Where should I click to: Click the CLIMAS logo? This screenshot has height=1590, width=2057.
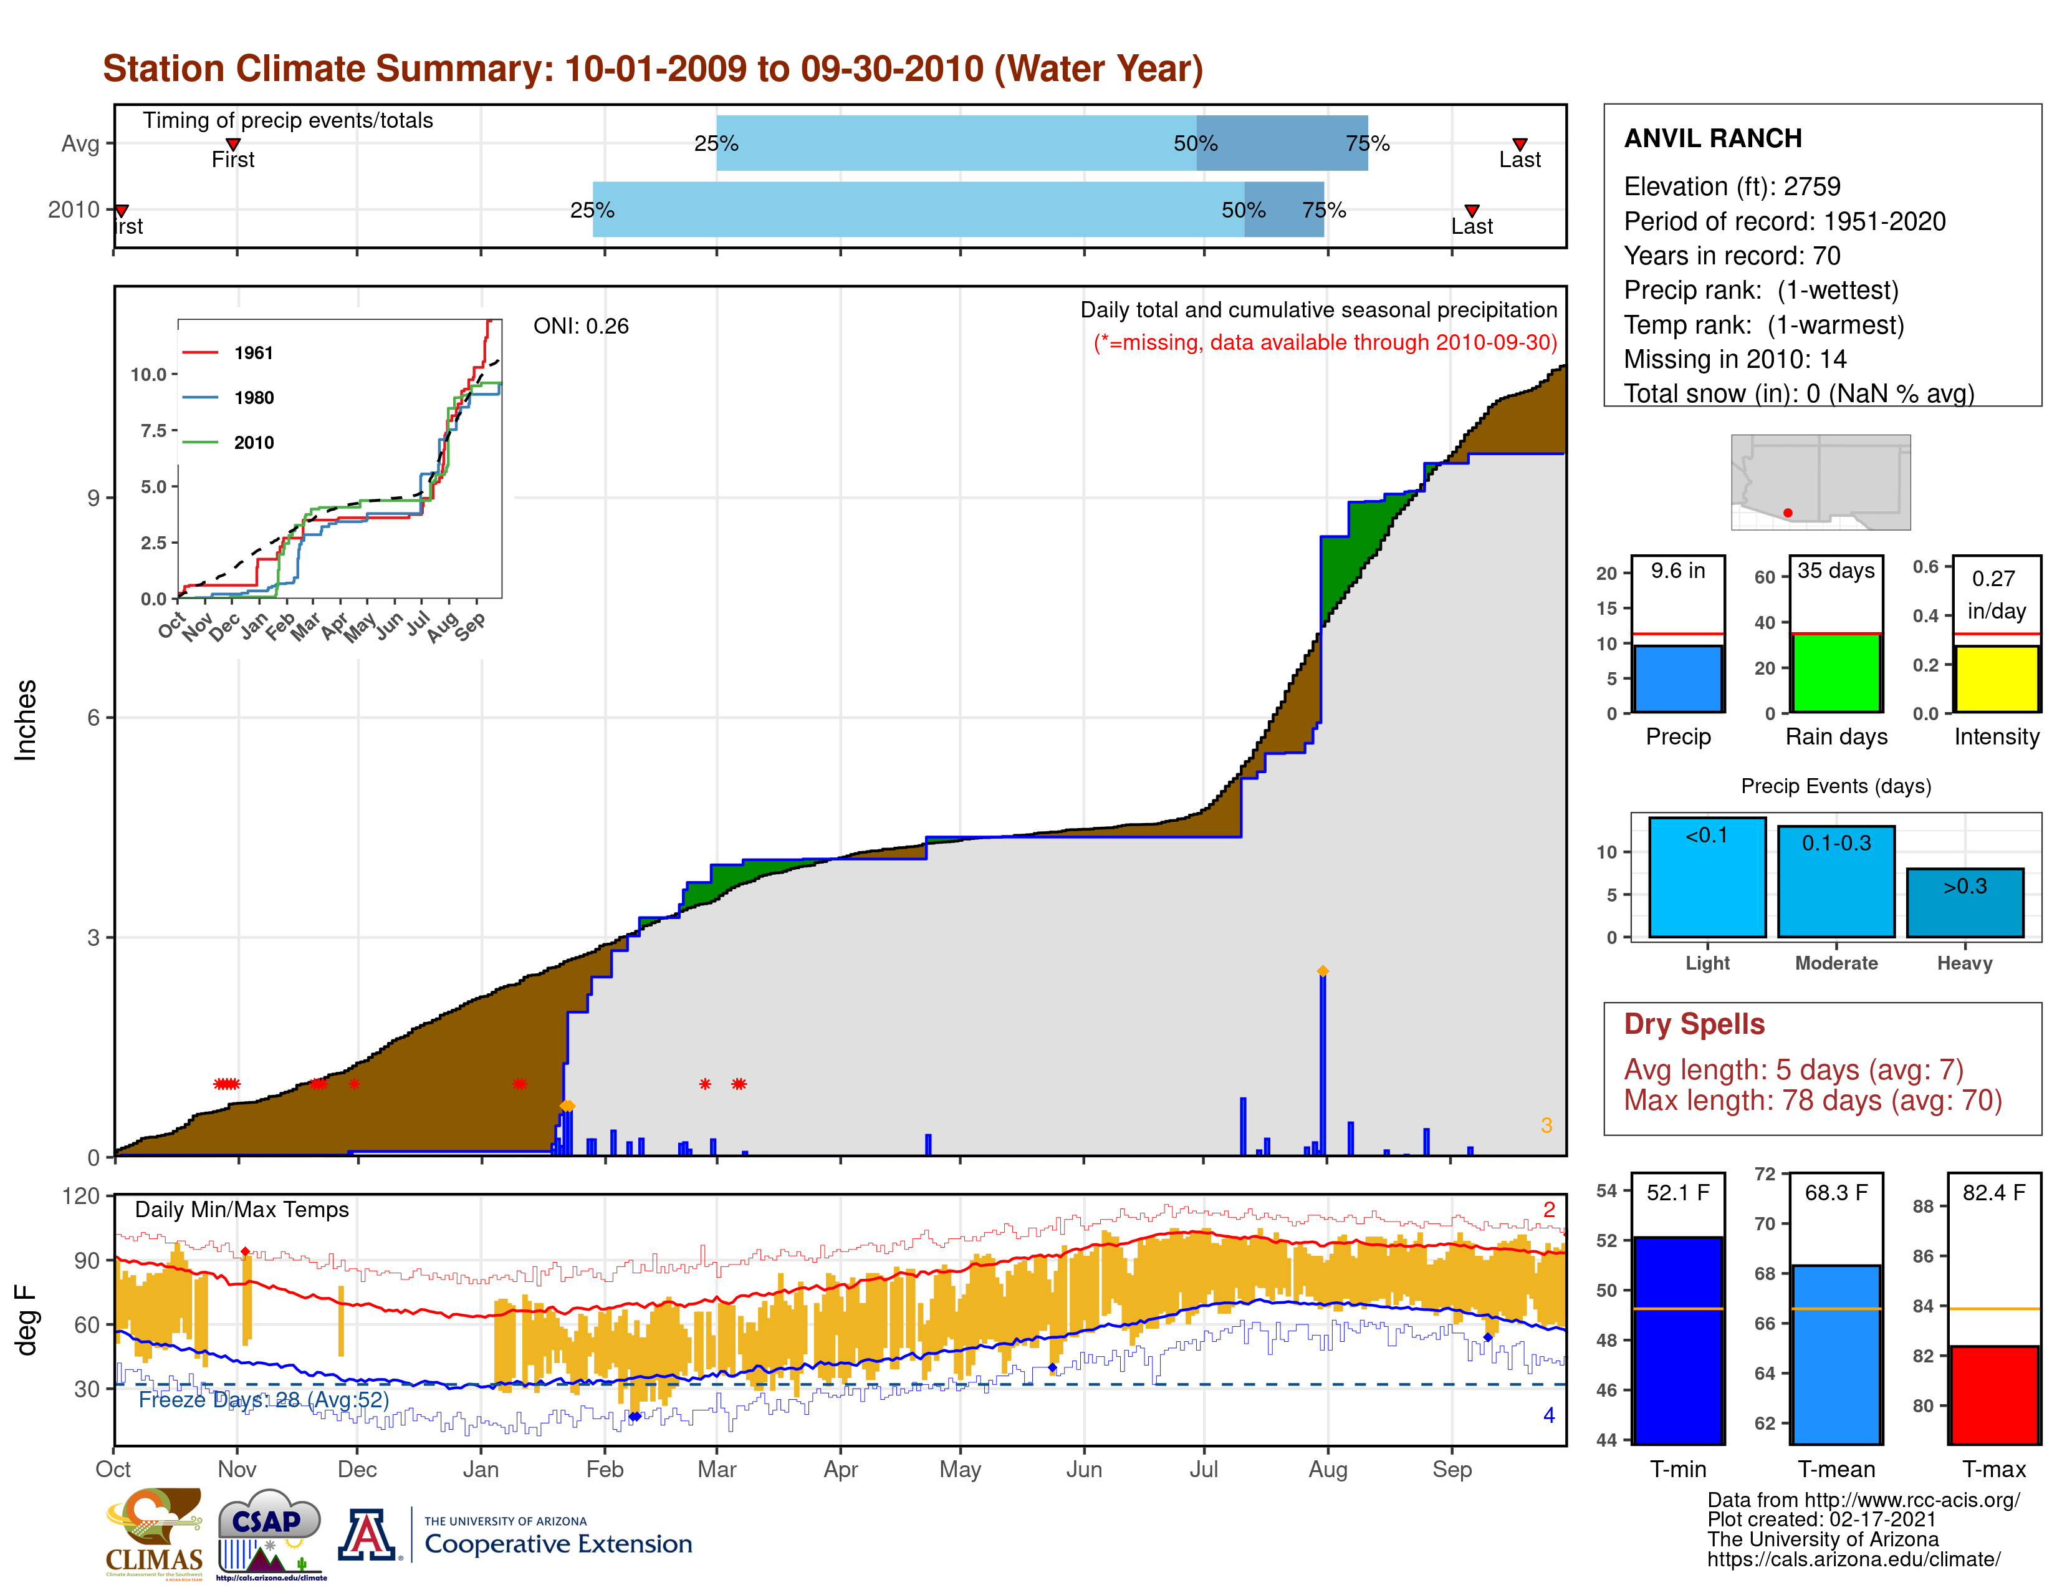point(153,1535)
